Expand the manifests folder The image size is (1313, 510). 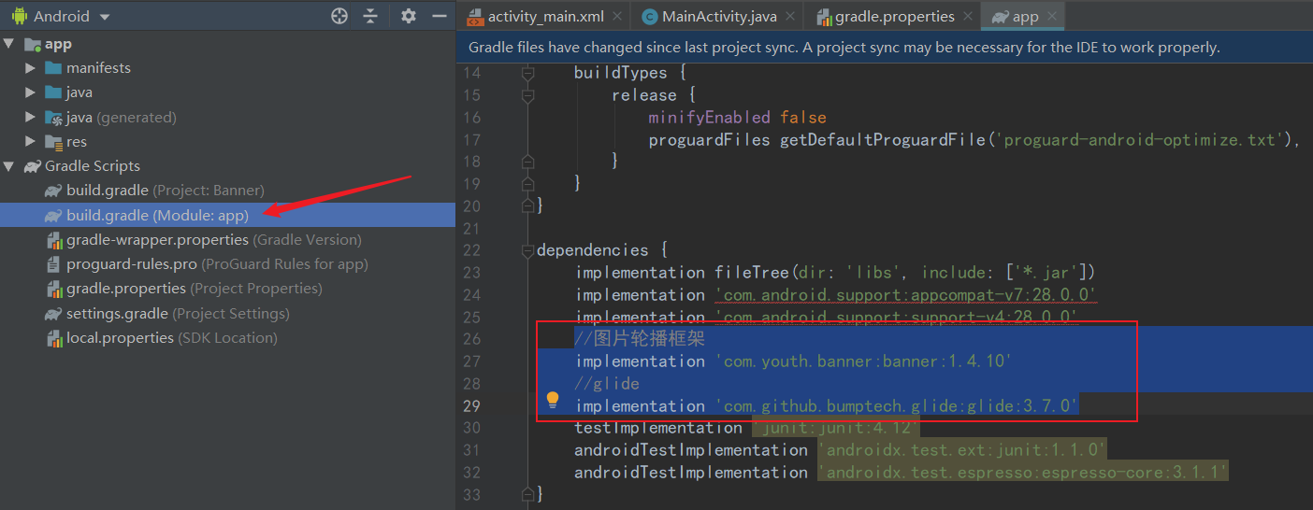31,68
